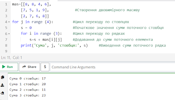The width and height of the screenshot is (175, 100).
Task: Click line number 7 in gutter
Action: point(6,40)
